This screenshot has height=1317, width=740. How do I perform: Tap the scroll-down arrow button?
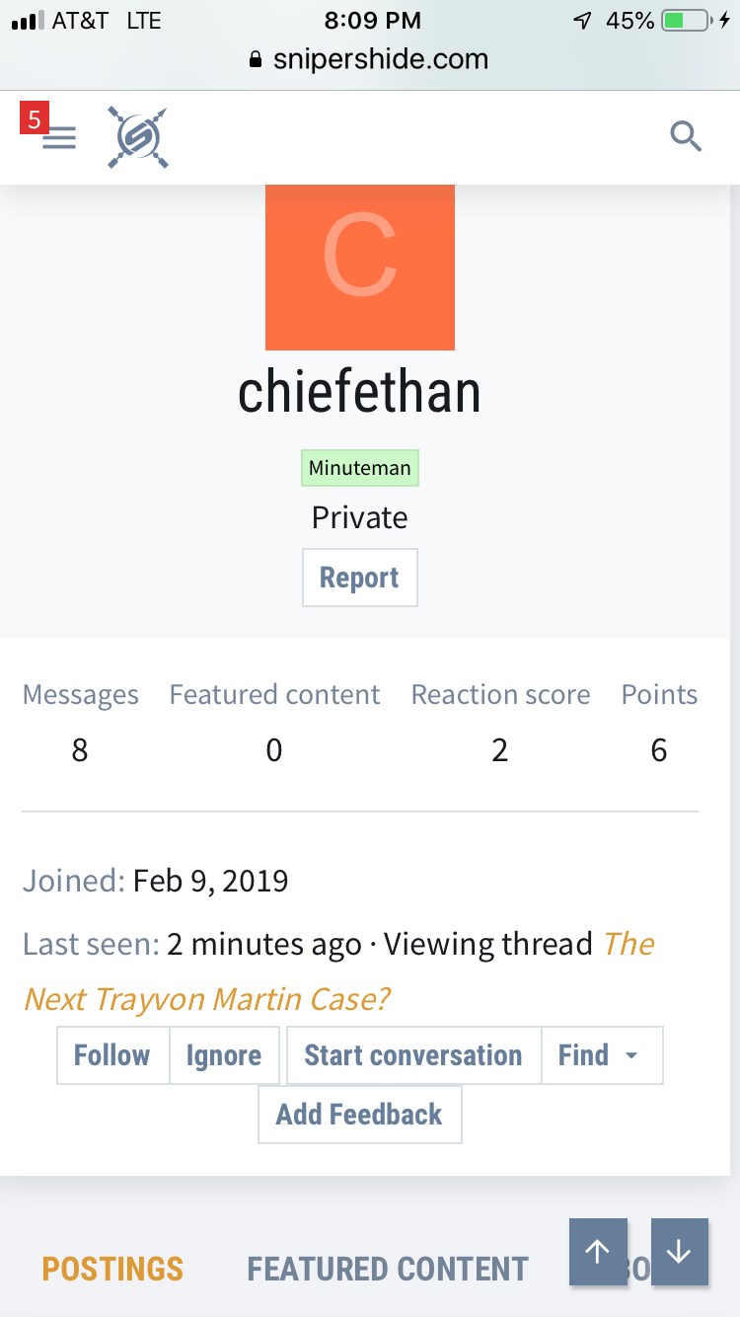pyautogui.click(x=680, y=1252)
